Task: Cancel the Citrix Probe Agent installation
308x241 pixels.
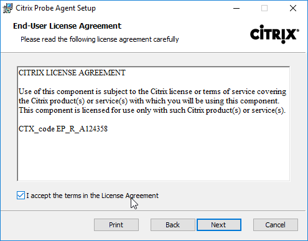Action: [x=276, y=225]
